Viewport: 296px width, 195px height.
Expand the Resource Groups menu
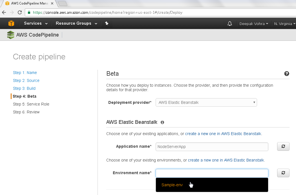[x=76, y=23]
